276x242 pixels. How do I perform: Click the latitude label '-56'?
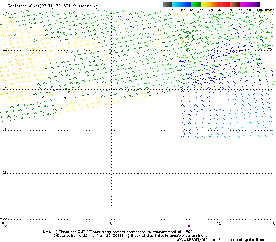(x=3, y=129)
